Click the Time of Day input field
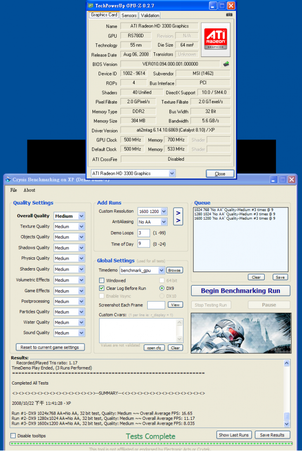302x451 pixels. tap(143, 244)
